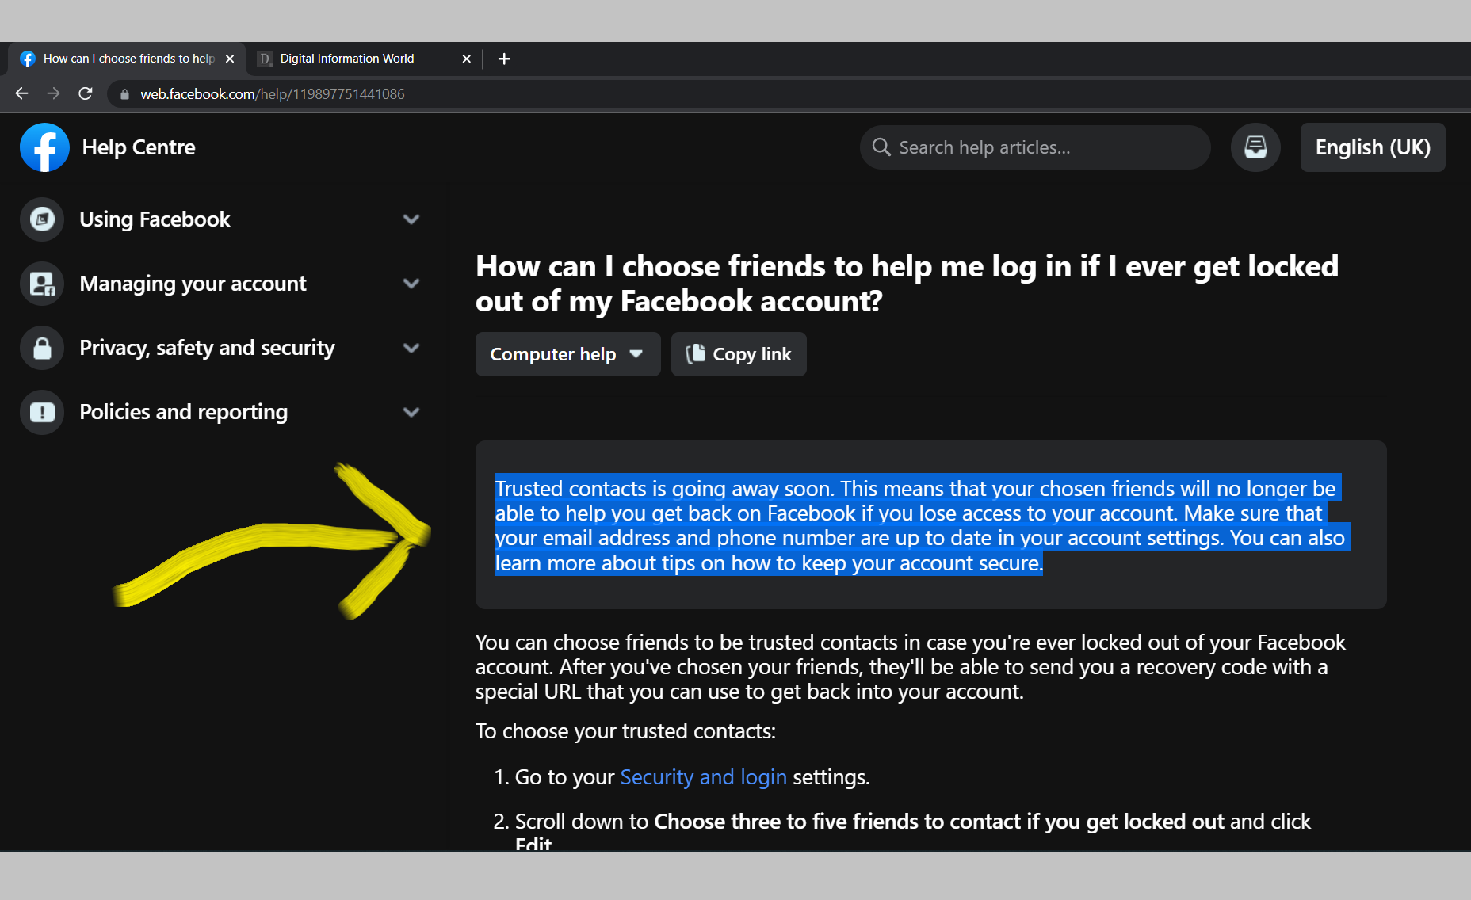Open Privacy, safety and security section
The height and width of the screenshot is (900, 1471).
220,348
